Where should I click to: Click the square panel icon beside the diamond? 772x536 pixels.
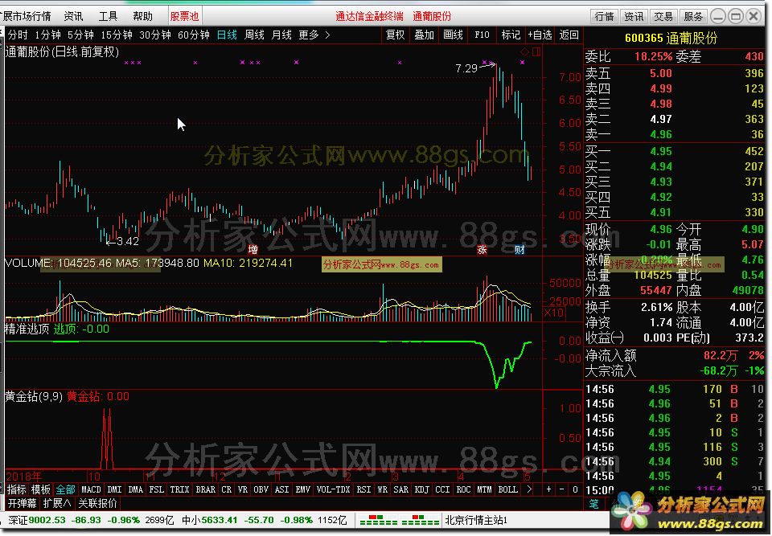click(536, 51)
